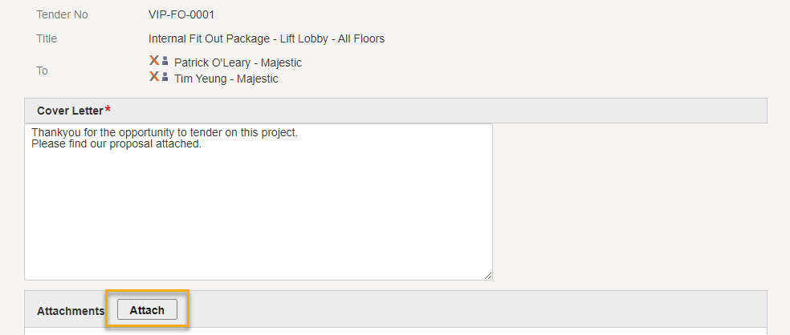Remove recipient Patrick O'Leary with X icon
This screenshot has width=790, height=335.
154,61
